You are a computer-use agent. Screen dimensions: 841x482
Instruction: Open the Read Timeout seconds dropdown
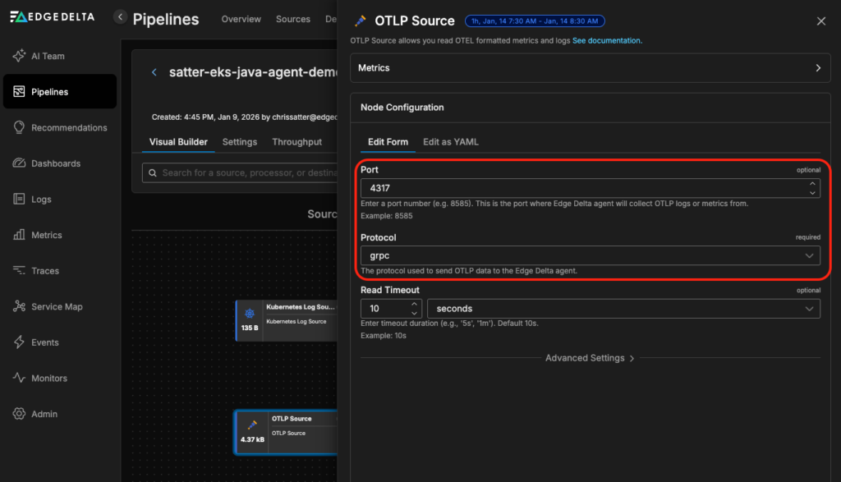pos(623,309)
